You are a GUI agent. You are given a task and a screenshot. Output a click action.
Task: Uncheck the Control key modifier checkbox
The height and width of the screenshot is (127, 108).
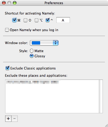pyautogui.click(x=48, y=20)
